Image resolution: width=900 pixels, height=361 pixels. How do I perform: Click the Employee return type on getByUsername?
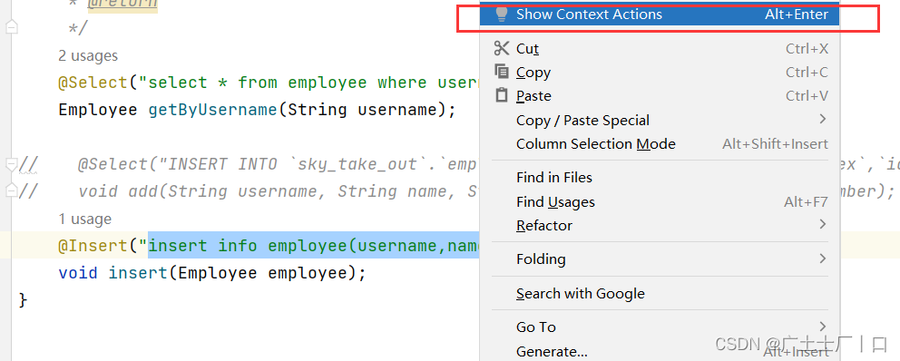pos(98,110)
